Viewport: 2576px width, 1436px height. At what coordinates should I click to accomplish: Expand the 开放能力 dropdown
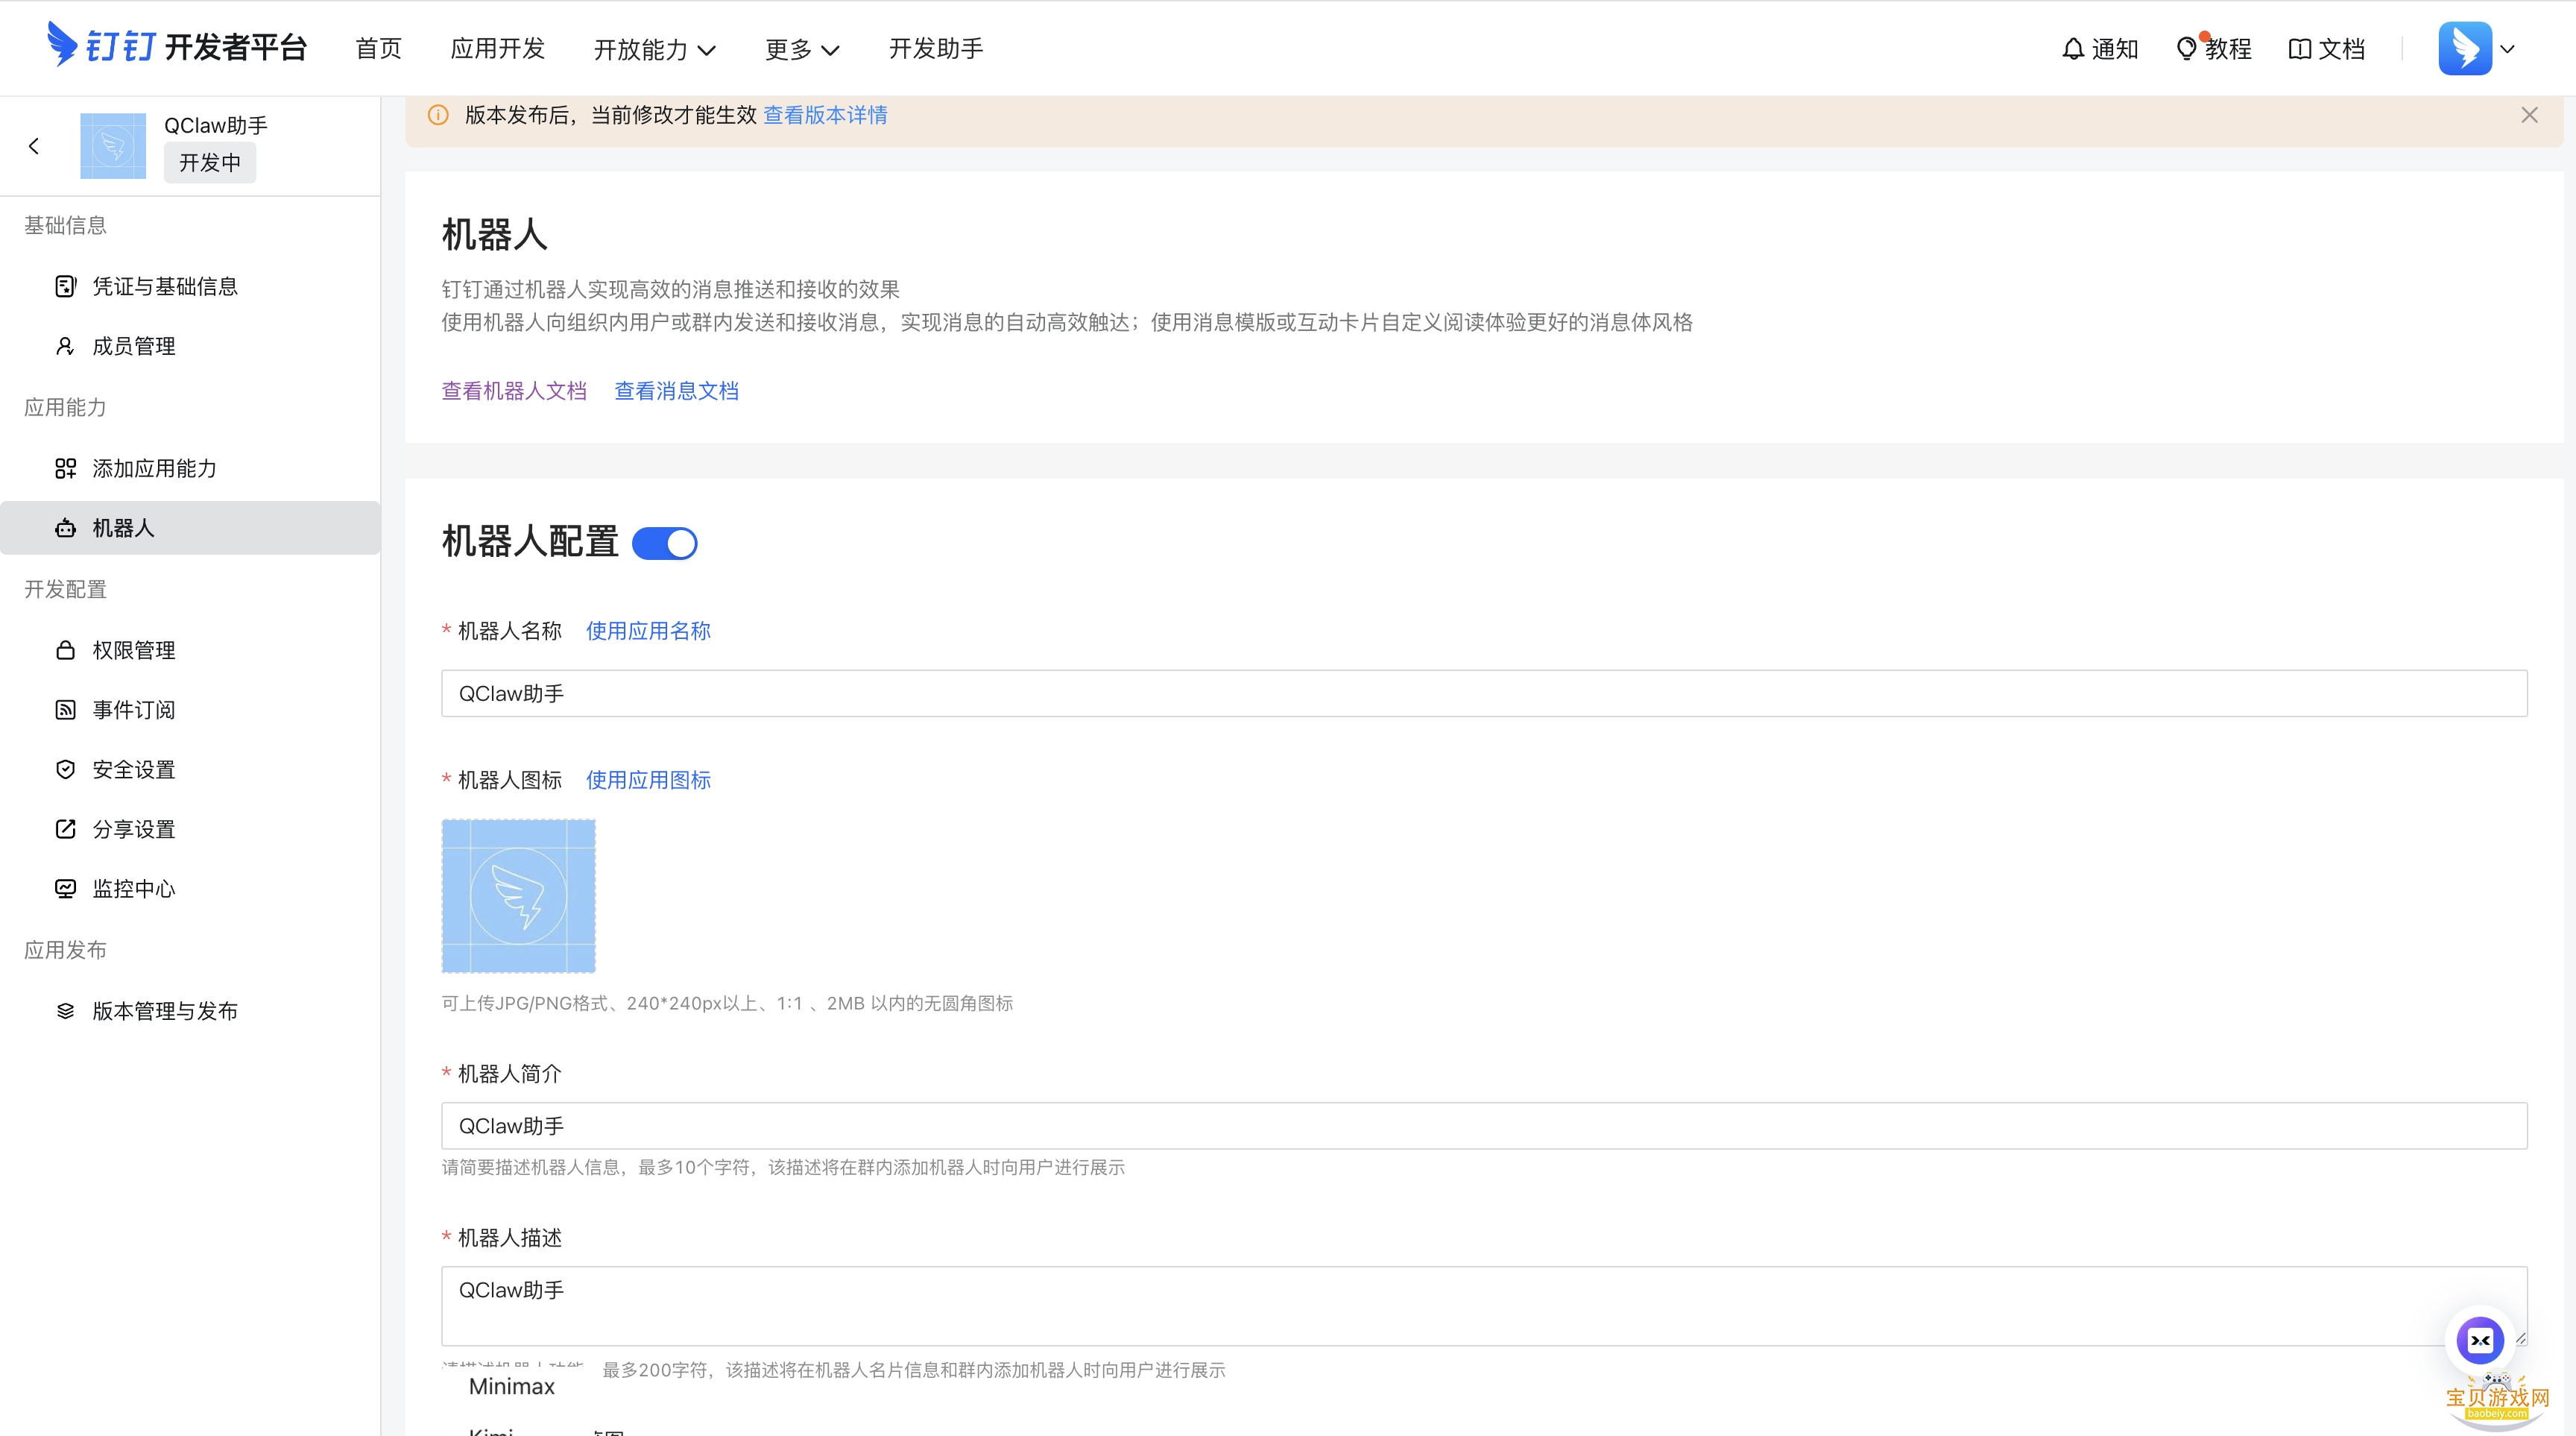[654, 48]
